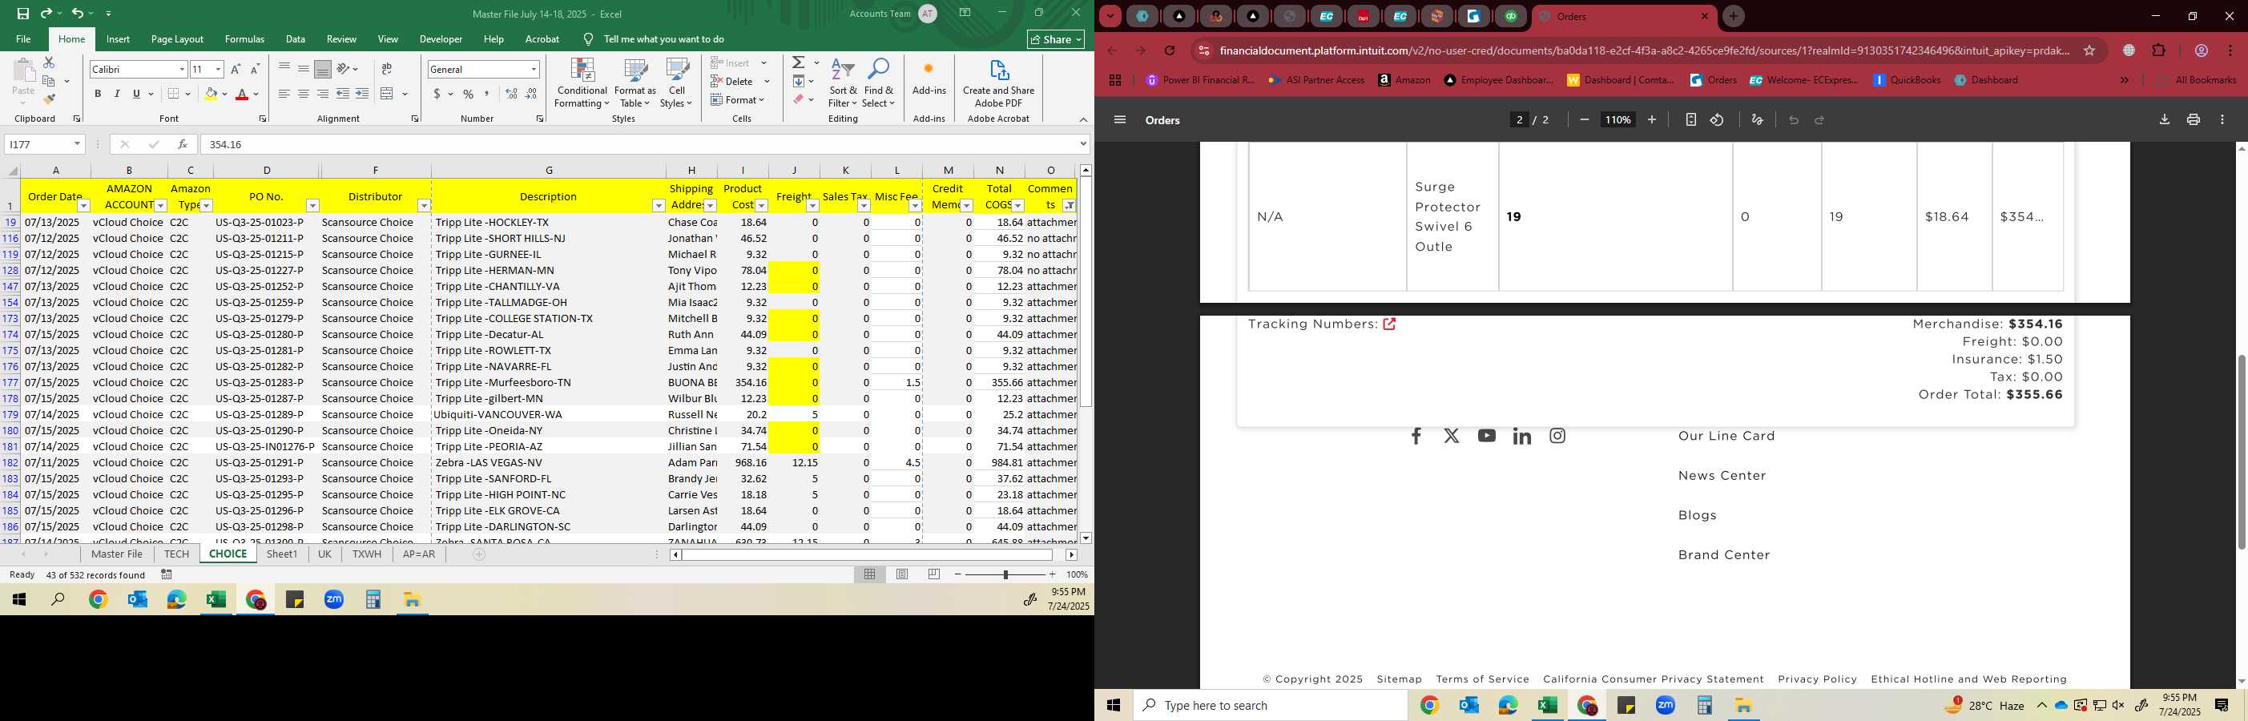Click the Cut scissors icon
The image size is (2248, 721).
point(49,62)
